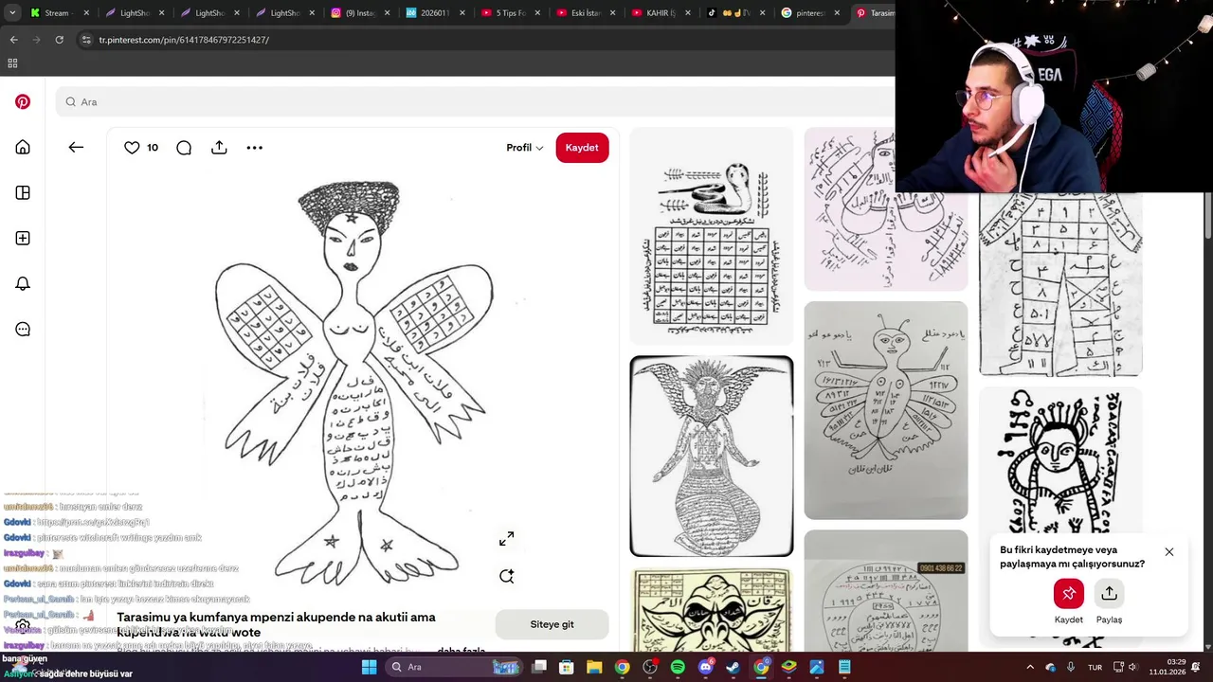Open Spotify from taskbar
Image resolution: width=1213 pixels, height=682 pixels.
[x=678, y=667]
